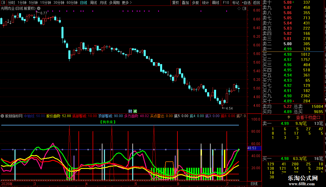326x187 pixels.
Task: Click the 卖均 value 5.22
Action: tap(288, 106)
